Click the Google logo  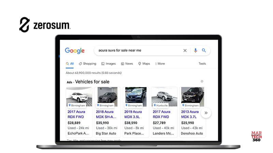[75, 50]
